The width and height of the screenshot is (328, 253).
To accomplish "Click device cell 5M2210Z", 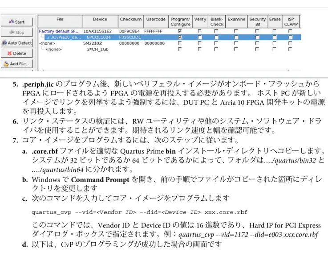I will click(93, 43).
